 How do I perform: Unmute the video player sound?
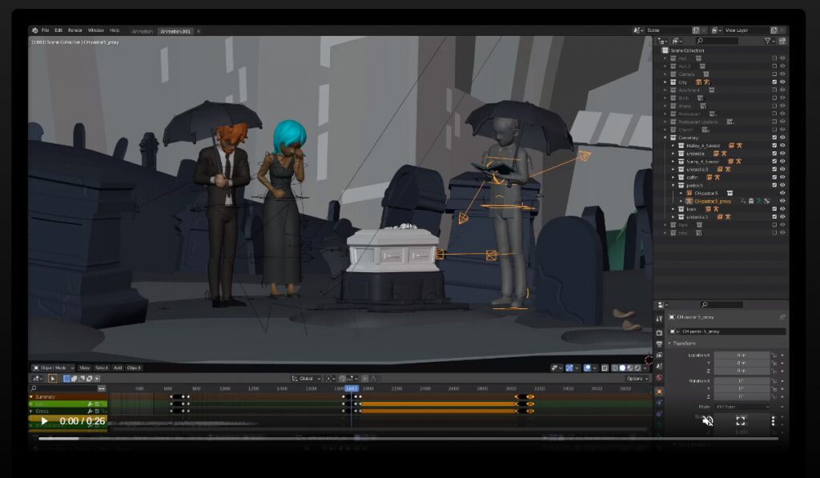[x=707, y=420]
